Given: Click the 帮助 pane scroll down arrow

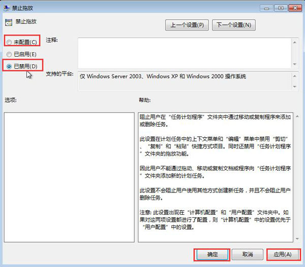Looking at the screenshot, I should click(x=297, y=239).
